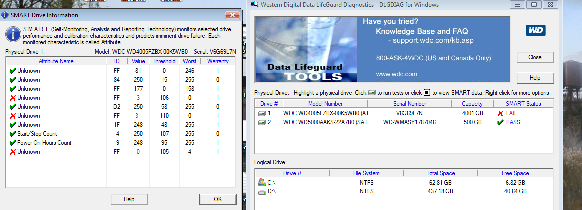Click the run tests icon in instructions
Image resolution: width=582 pixels, height=210 pixels.
coord(372,93)
